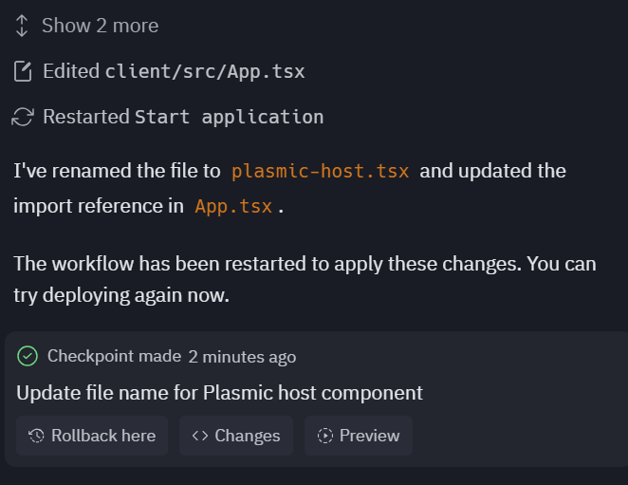Screen dimensions: 628x485
Task: Click the Restarted status line text
Action: point(85,117)
